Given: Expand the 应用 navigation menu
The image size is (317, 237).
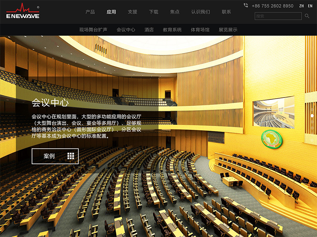Looking at the screenshot, I should (x=111, y=12).
